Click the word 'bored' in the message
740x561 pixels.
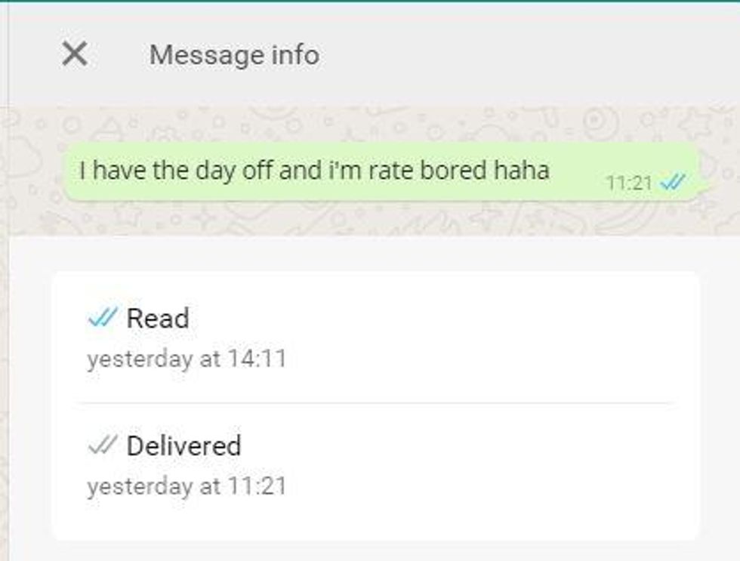(452, 170)
